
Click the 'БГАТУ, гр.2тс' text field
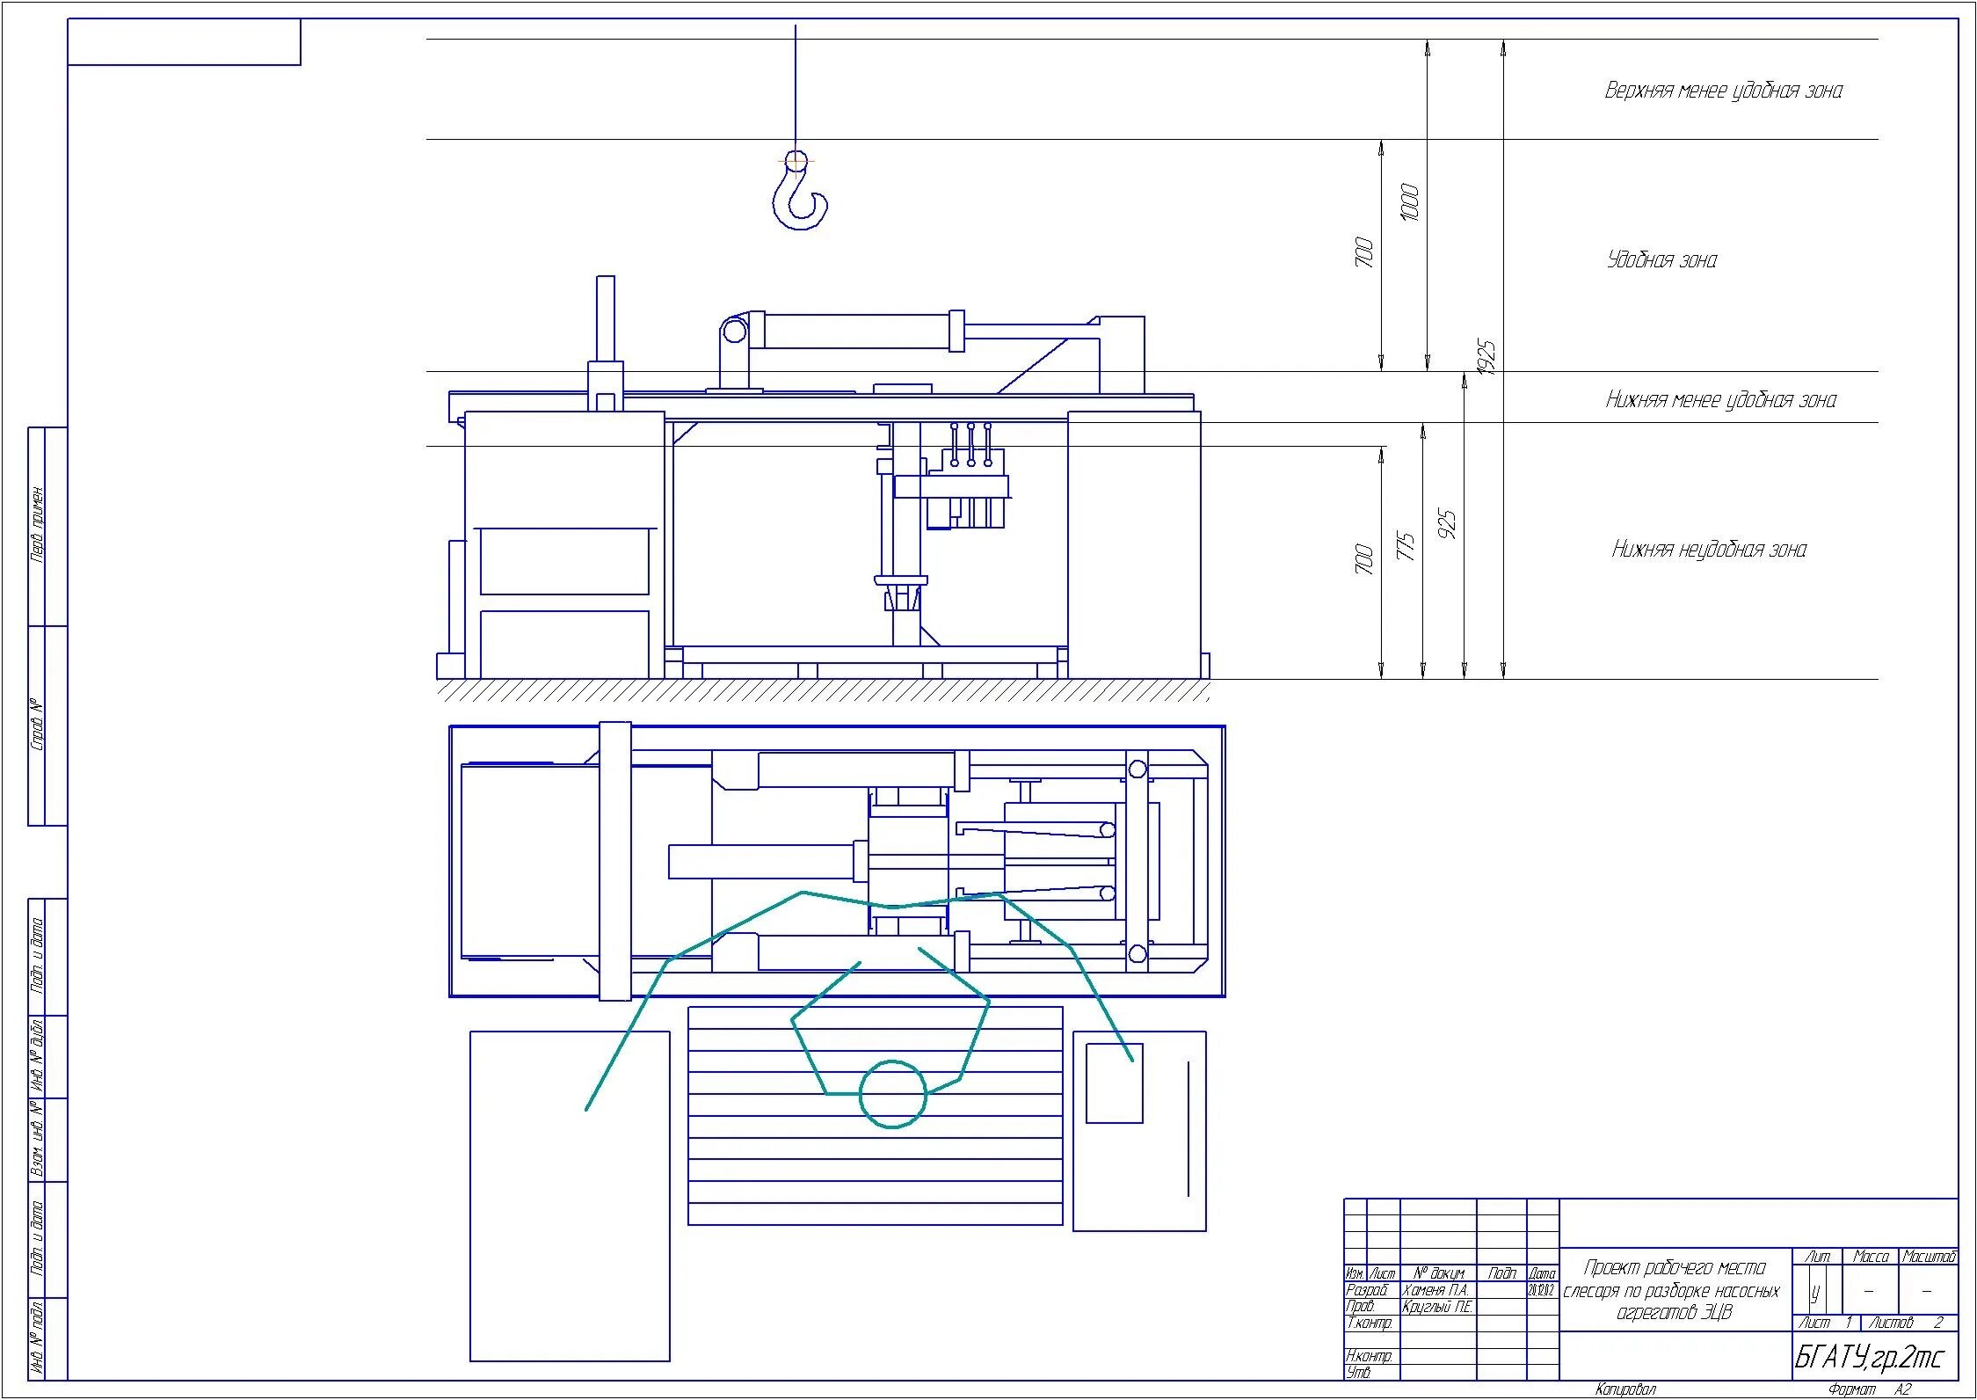[x=1870, y=1358]
